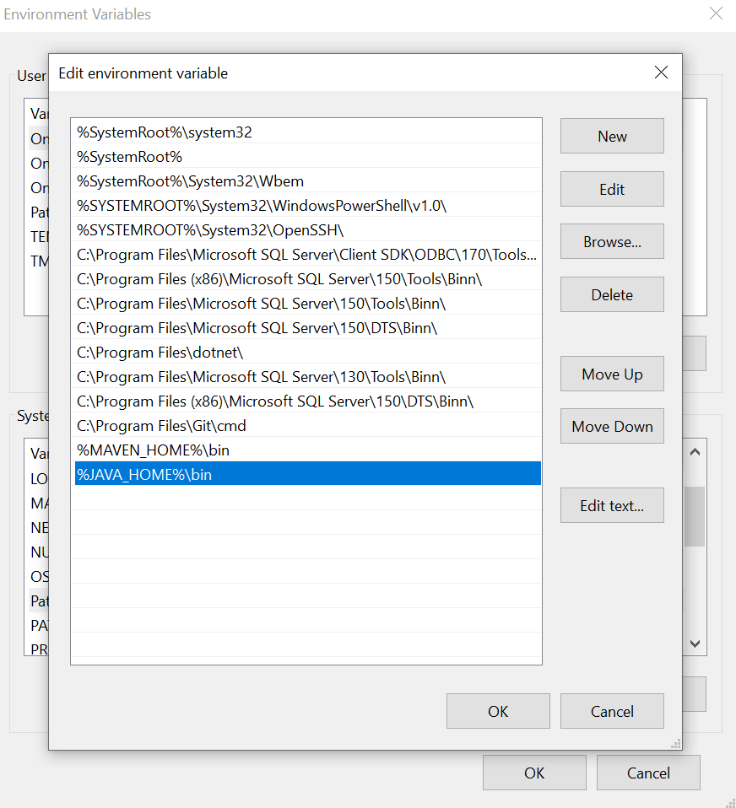
Task: Select the %SystemRoot%\System32\Wbem entry
Action: 308,181
